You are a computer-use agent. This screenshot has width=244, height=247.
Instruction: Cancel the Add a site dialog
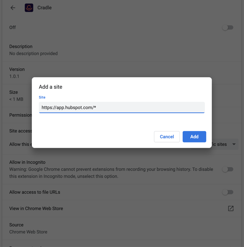[167, 137]
